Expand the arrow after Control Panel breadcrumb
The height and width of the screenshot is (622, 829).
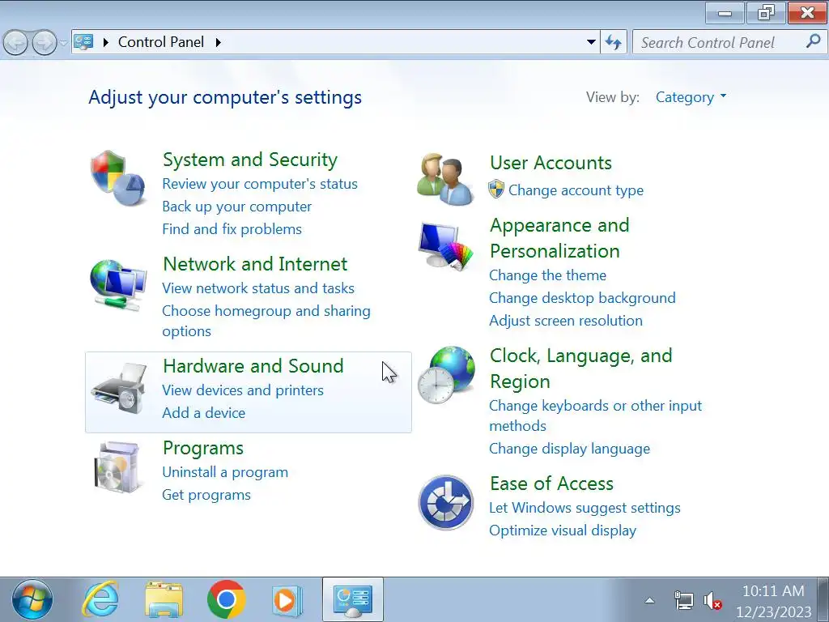pos(218,42)
